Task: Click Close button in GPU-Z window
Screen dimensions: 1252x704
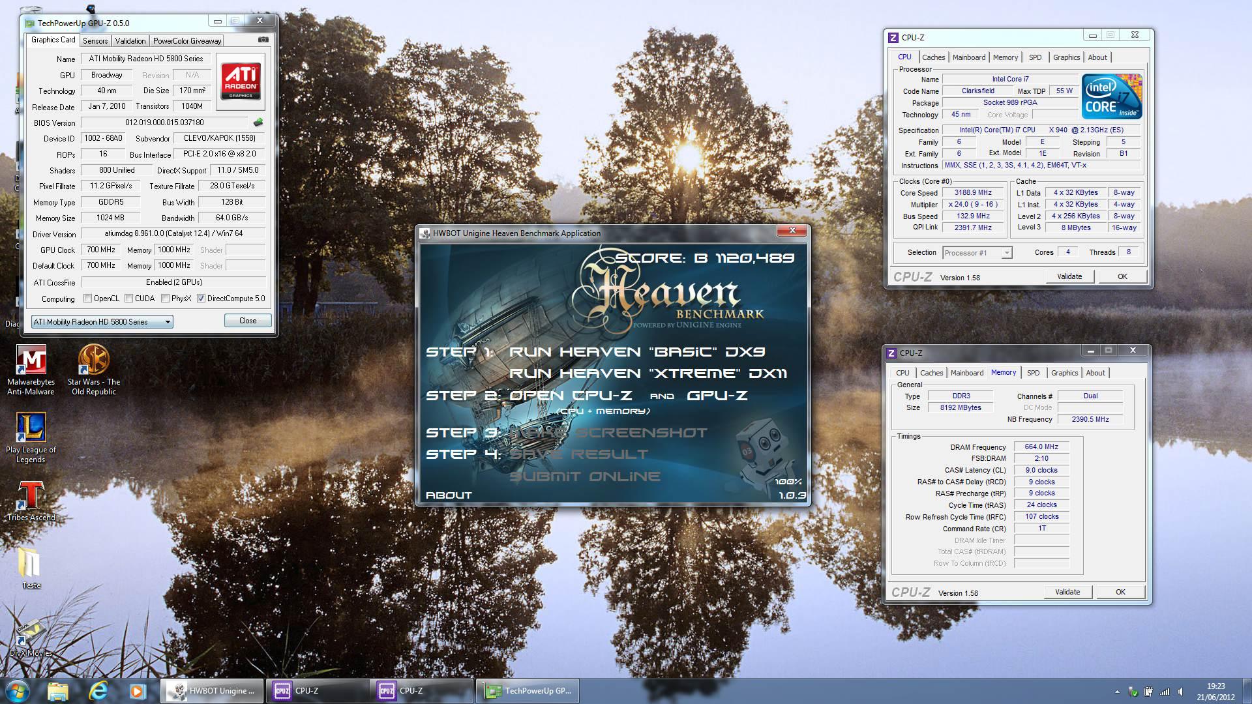Action: pyautogui.click(x=248, y=321)
